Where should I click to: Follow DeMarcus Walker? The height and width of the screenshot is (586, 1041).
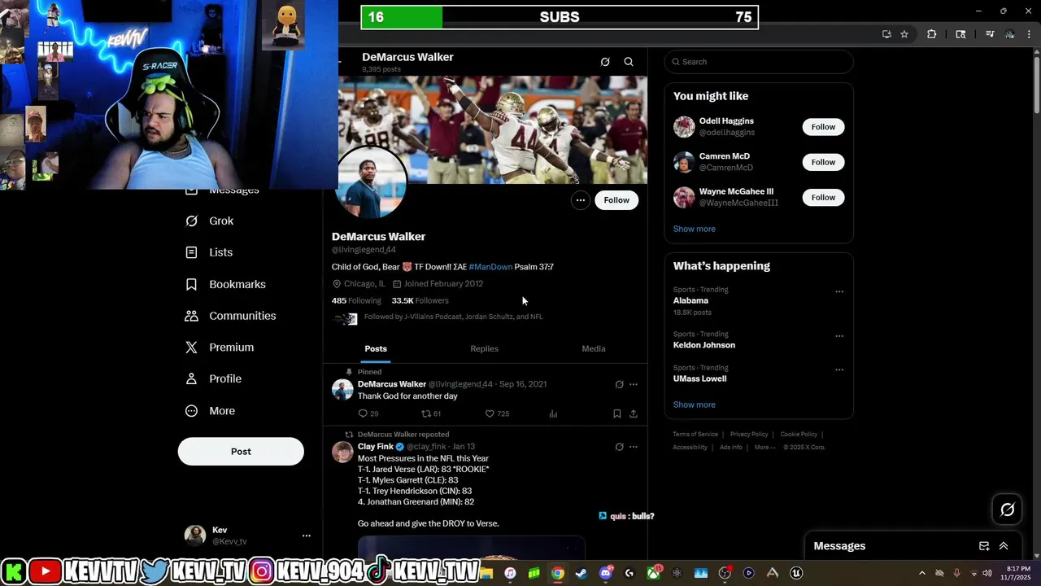[616, 200]
